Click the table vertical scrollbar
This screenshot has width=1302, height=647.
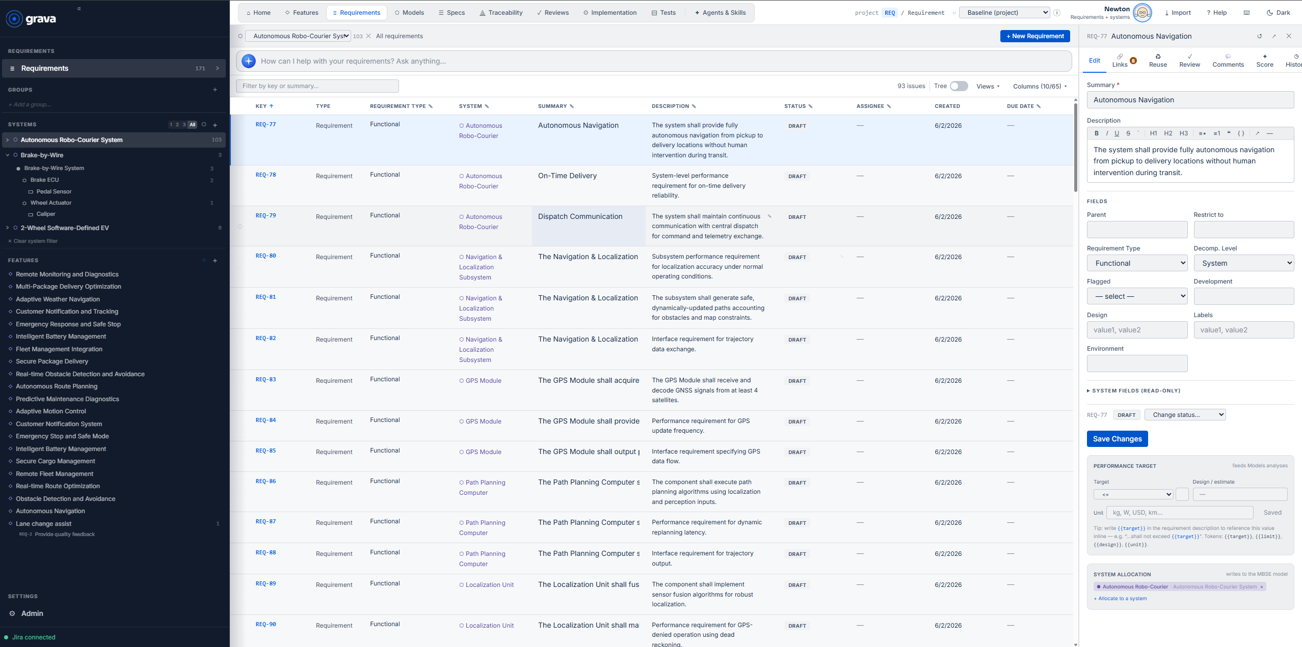tap(1076, 148)
